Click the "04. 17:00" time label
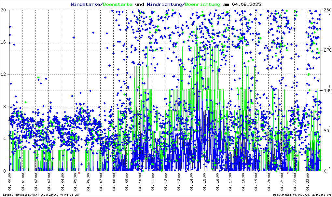Viewport: 332px width, 197px height. point(230,182)
